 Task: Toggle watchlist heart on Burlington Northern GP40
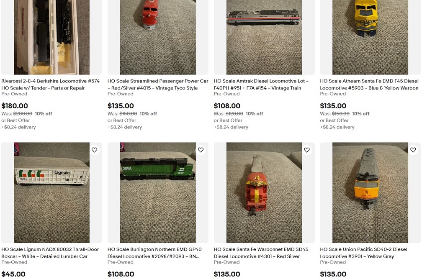201,150
